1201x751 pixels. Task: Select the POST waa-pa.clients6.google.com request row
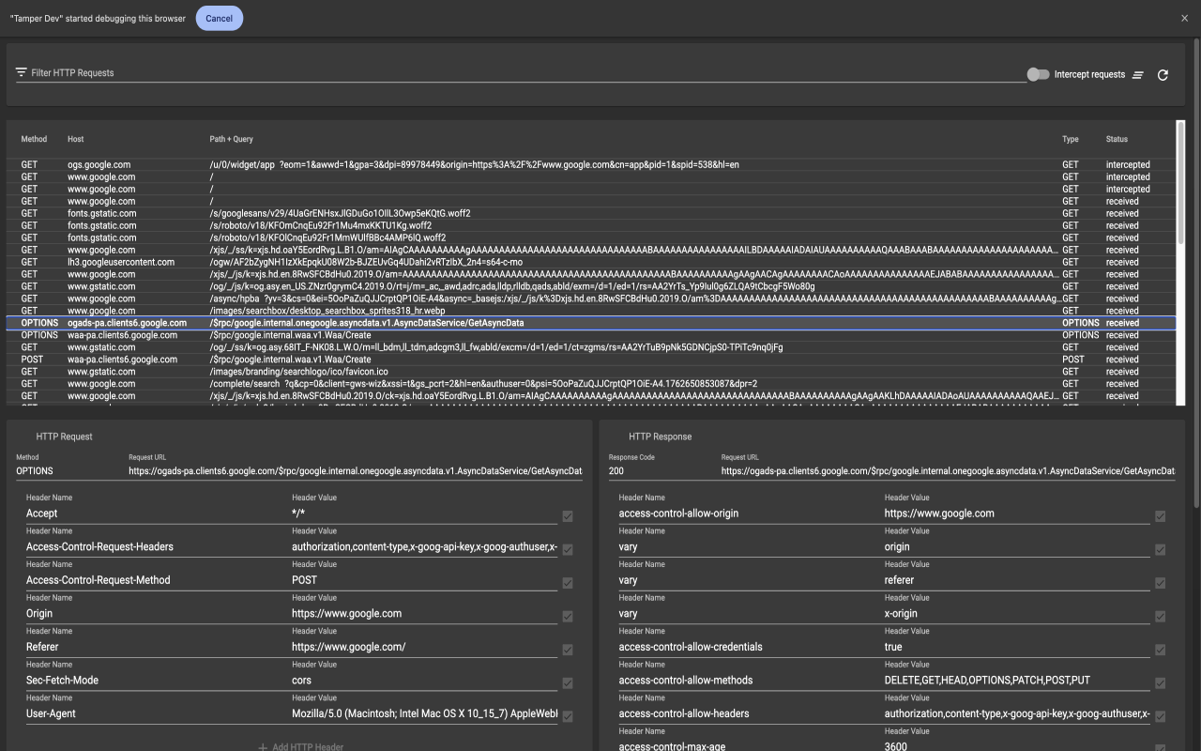[375, 359]
